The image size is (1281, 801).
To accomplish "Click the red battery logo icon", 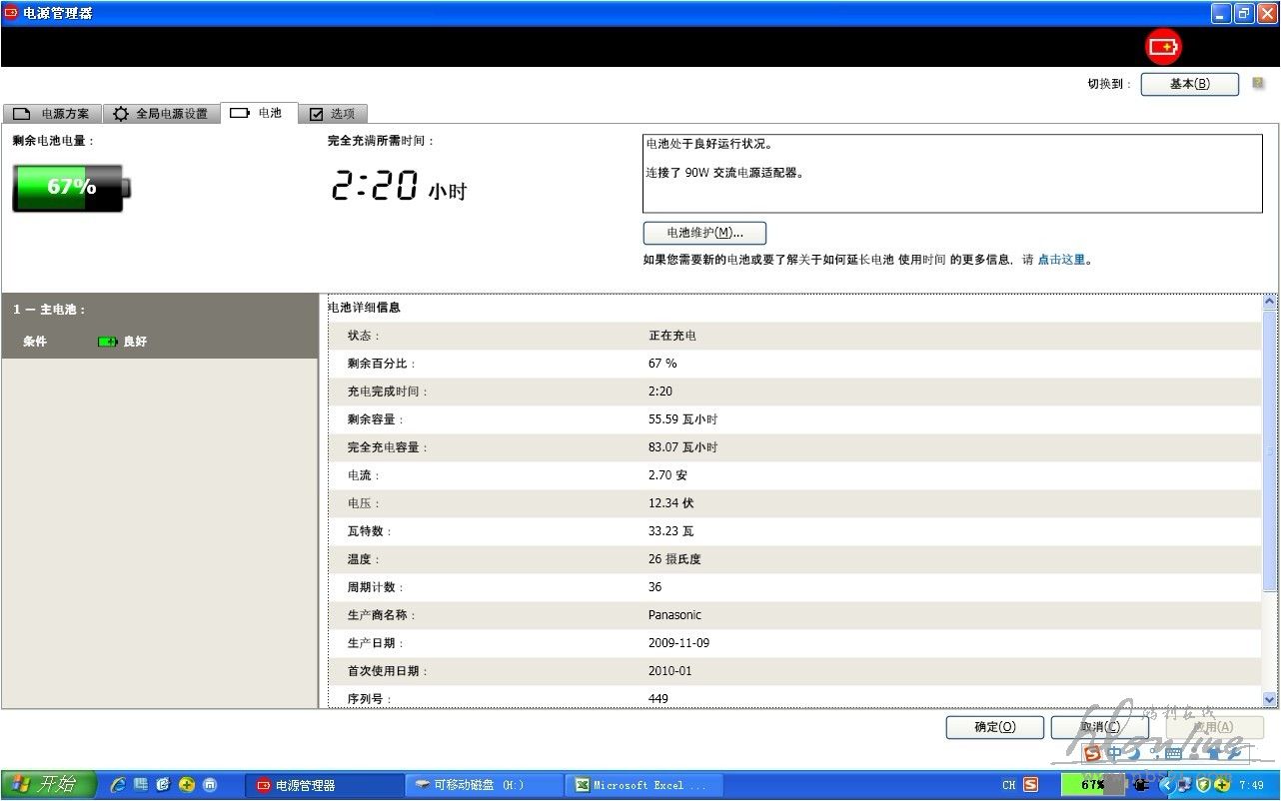I will click(1163, 47).
